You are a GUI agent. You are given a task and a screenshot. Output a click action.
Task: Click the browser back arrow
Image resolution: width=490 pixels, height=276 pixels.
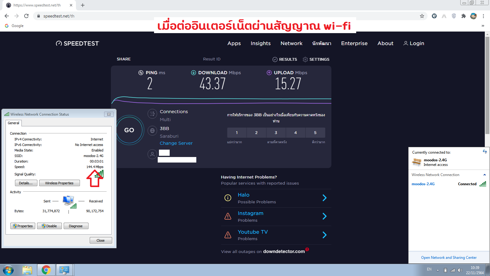pos(7,16)
